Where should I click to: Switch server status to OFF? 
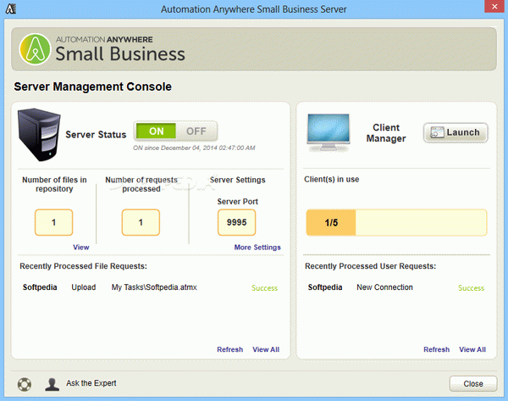click(196, 131)
